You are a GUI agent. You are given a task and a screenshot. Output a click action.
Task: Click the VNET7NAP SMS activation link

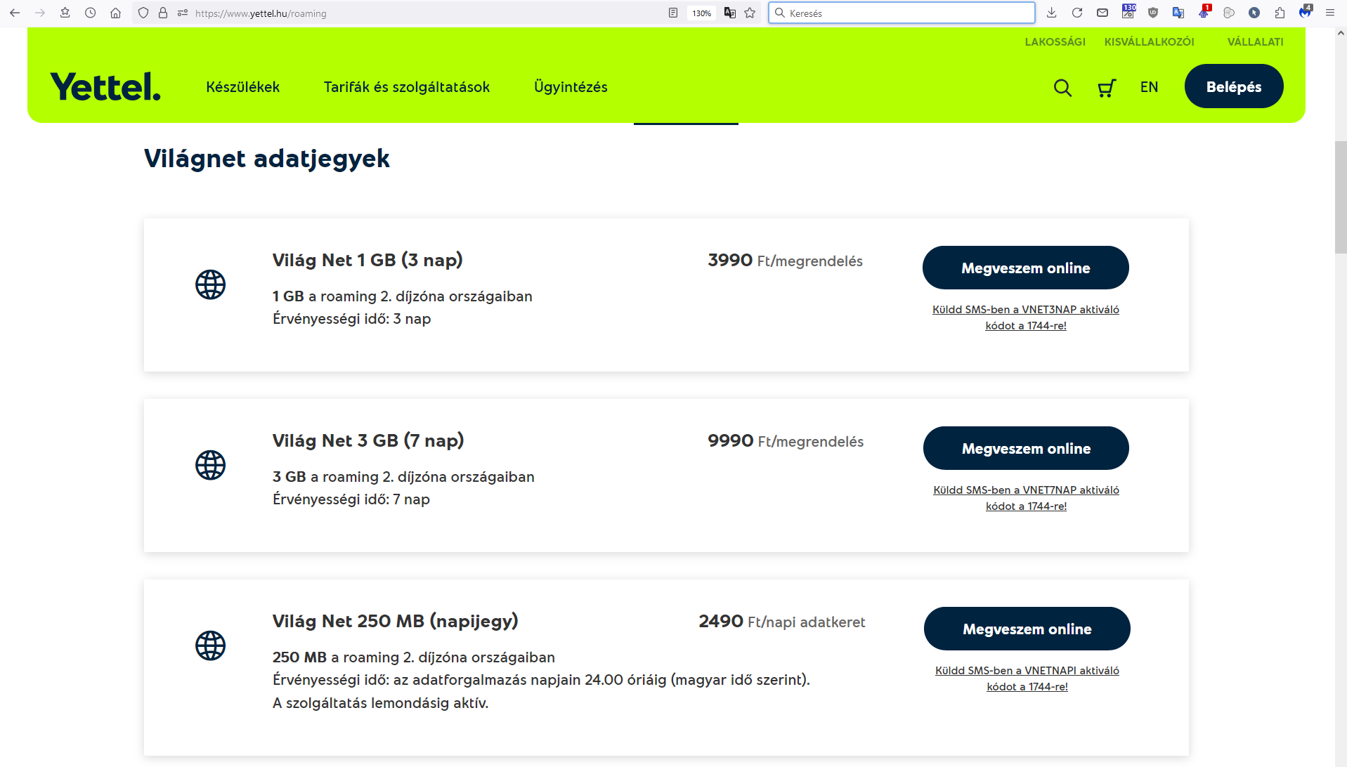click(1026, 498)
